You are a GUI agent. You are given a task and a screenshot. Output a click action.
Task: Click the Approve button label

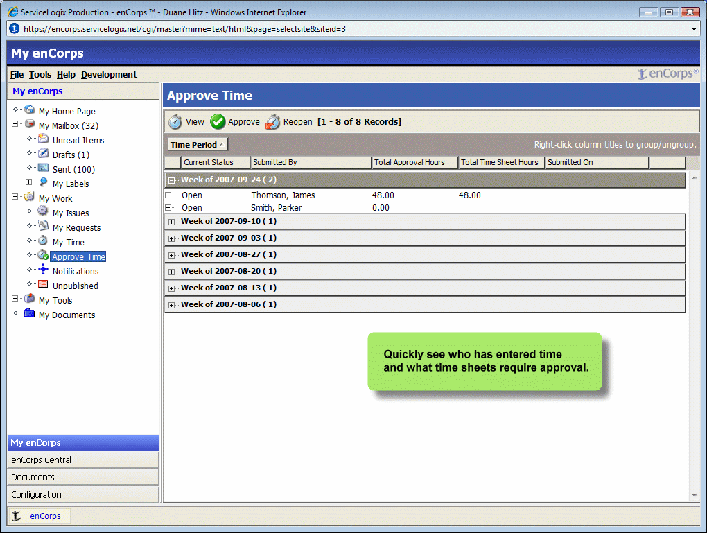(x=244, y=122)
